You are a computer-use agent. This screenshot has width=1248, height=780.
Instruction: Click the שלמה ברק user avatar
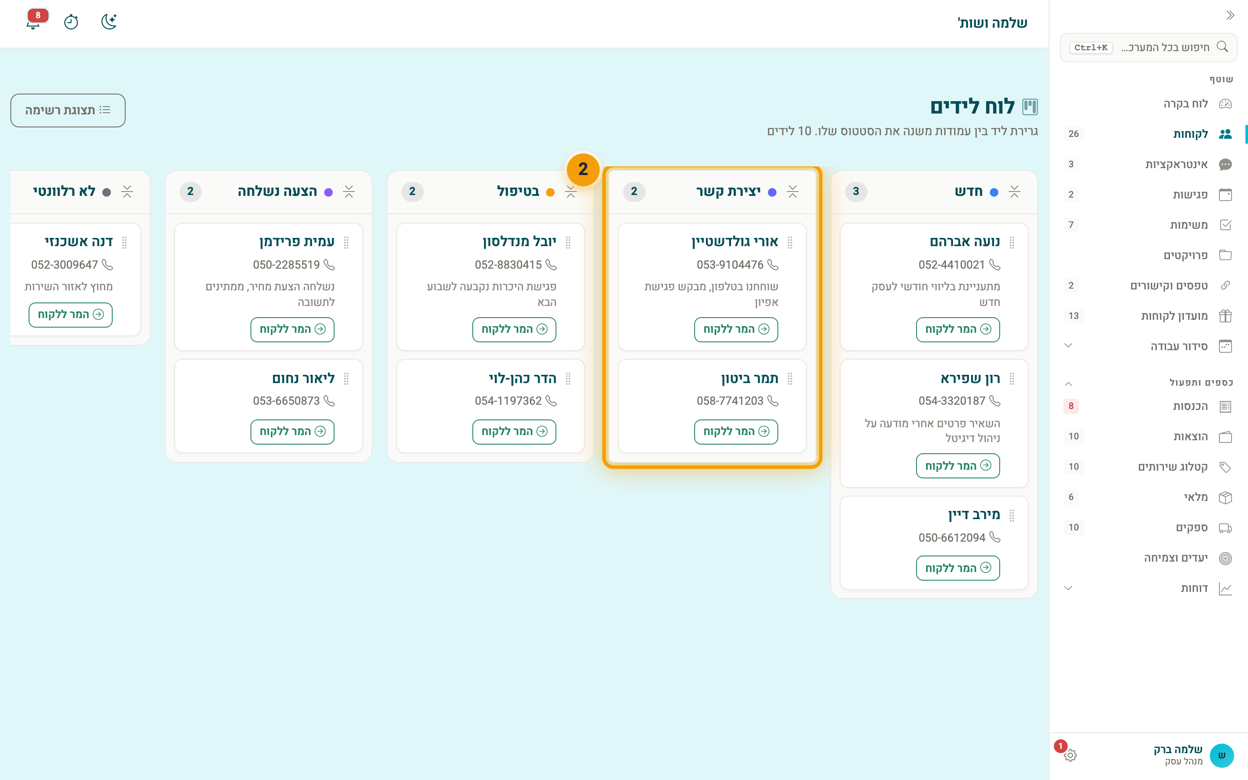[x=1222, y=755]
